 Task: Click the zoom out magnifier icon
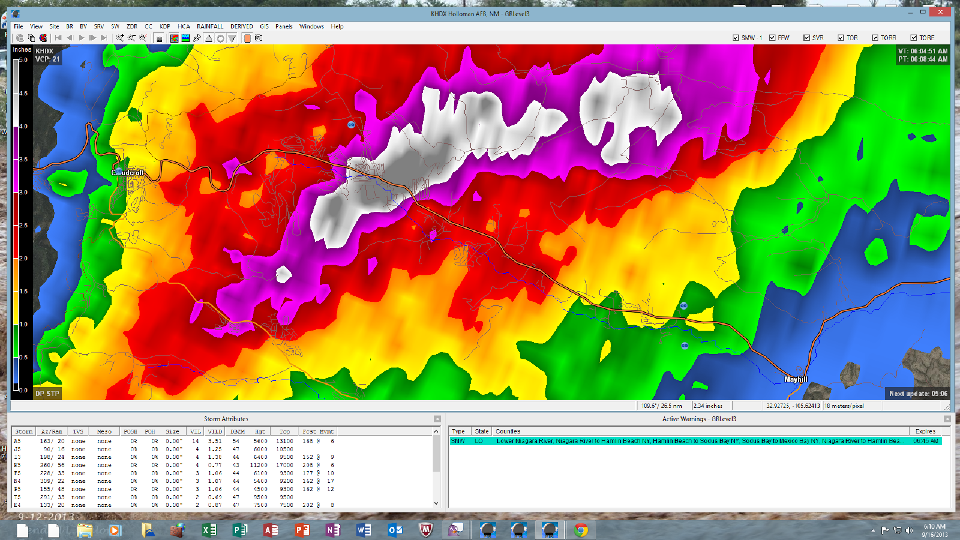click(131, 38)
